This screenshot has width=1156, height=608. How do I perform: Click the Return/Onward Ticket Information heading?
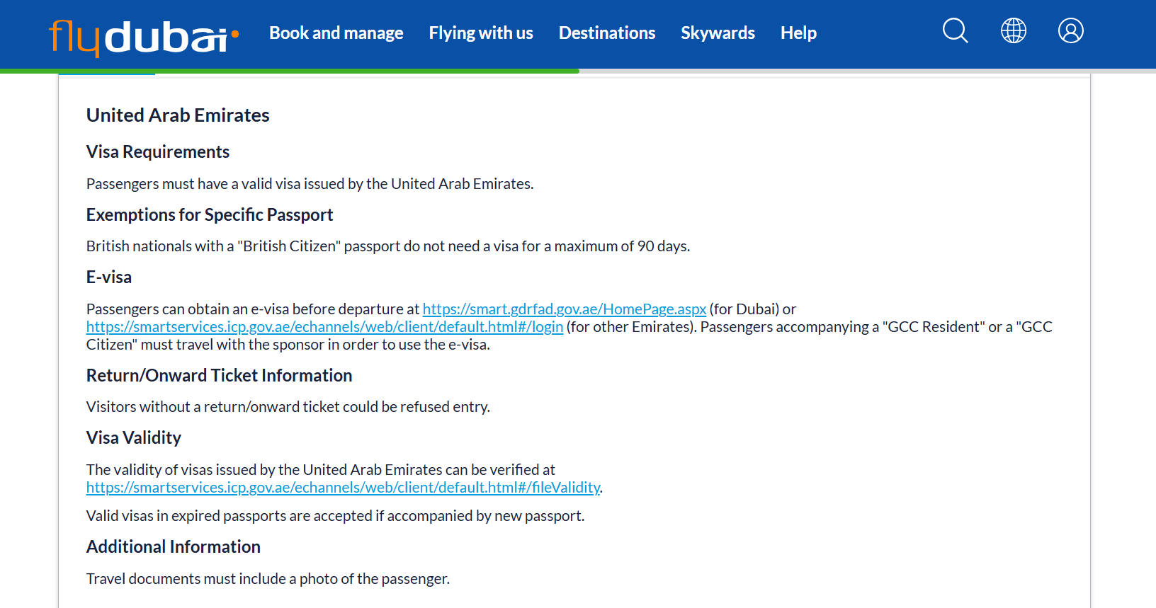tap(219, 375)
